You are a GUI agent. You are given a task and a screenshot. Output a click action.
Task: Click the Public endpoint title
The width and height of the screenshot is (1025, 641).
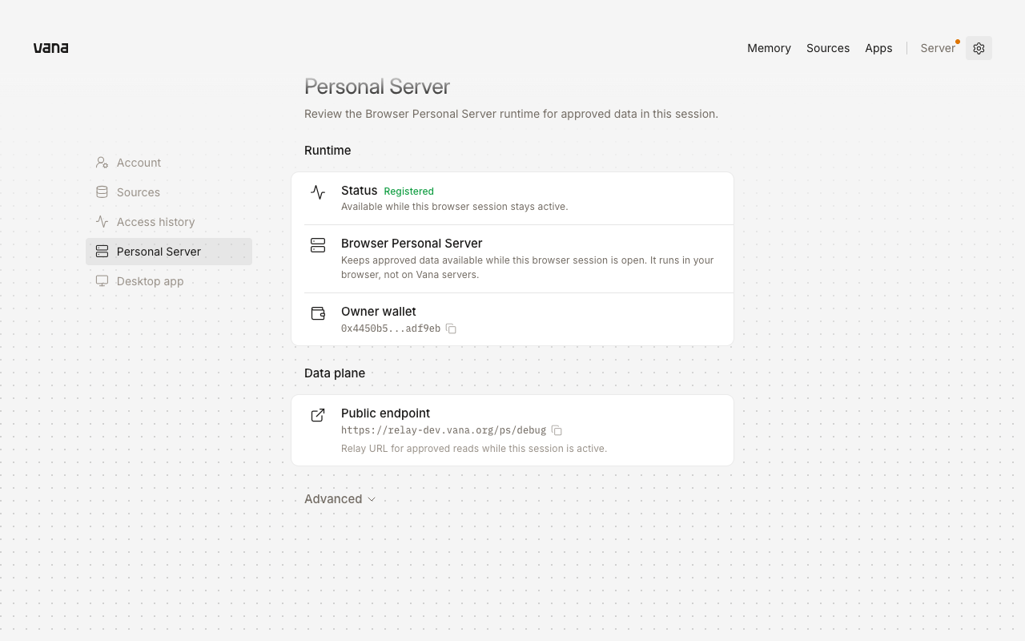click(x=385, y=413)
